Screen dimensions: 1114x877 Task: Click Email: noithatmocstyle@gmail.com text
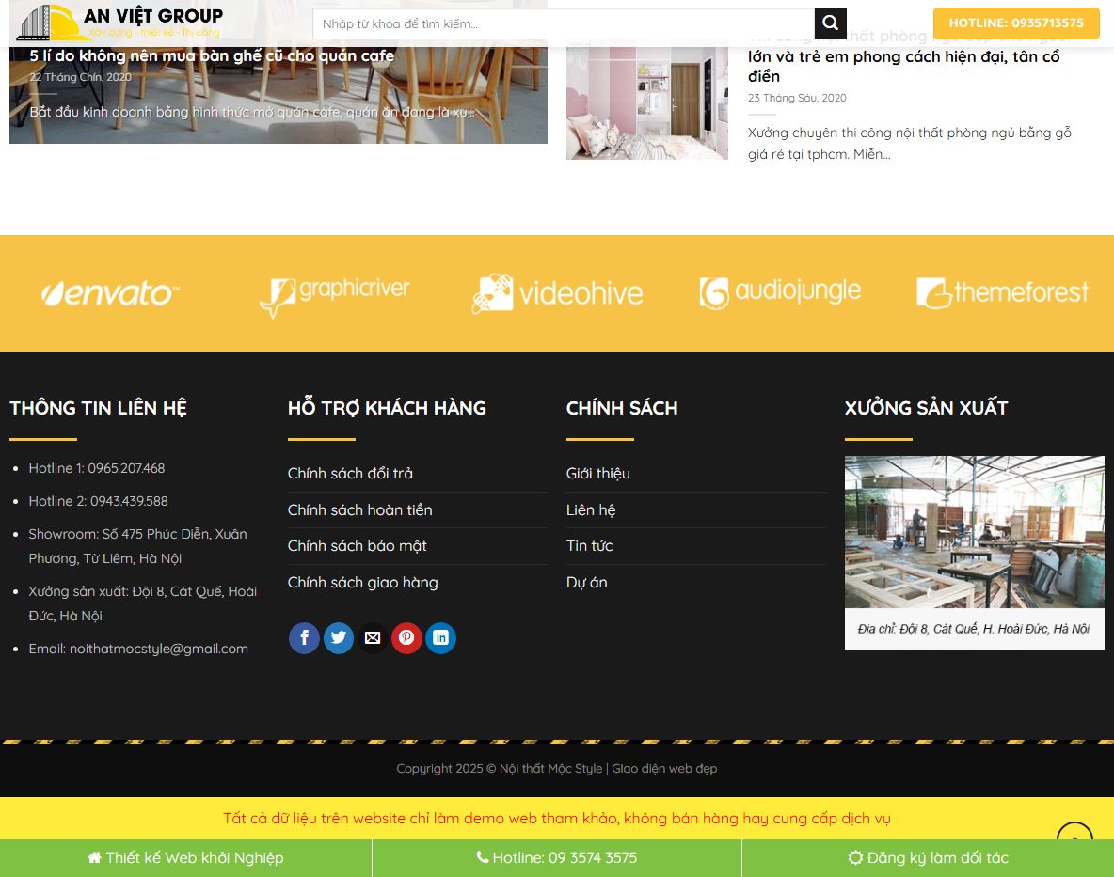[x=138, y=649]
